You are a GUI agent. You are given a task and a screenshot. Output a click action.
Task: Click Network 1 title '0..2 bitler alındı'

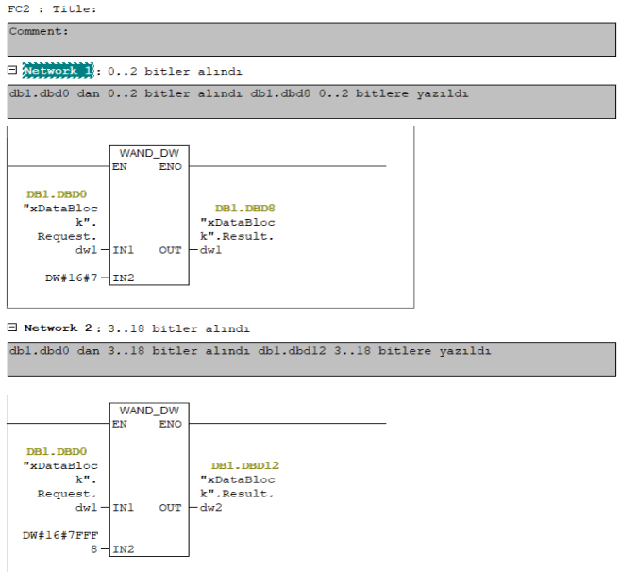[x=175, y=71]
